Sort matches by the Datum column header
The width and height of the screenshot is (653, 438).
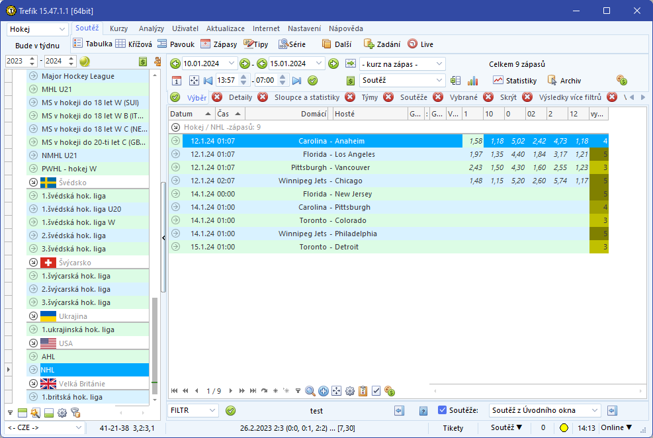click(x=191, y=114)
